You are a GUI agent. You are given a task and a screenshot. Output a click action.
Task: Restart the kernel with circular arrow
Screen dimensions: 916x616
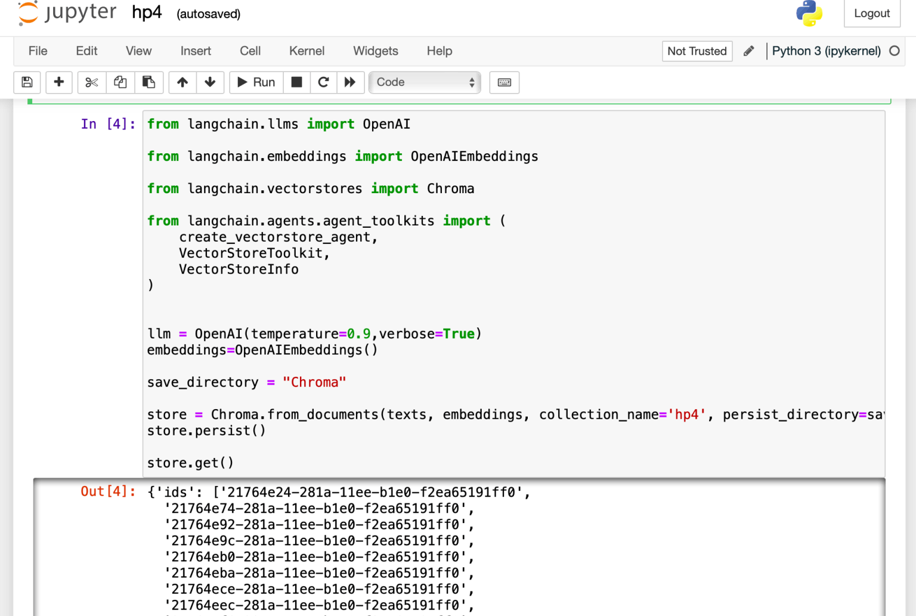point(323,82)
